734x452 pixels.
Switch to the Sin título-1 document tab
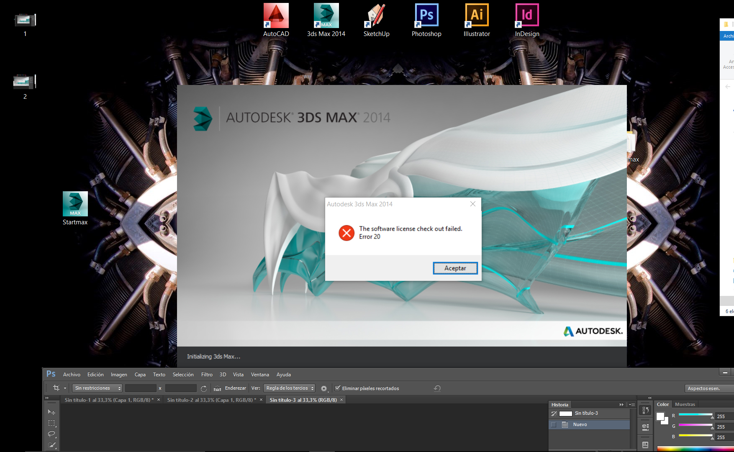pos(109,400)
